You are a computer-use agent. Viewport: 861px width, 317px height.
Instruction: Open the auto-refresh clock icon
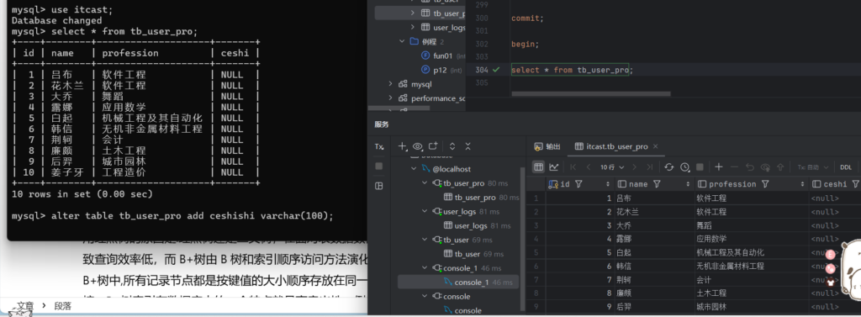[x=684, y=166]
